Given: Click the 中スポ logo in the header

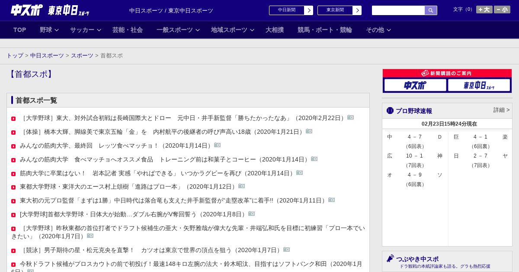Looking at the screenshot, I should pos(27,10).
